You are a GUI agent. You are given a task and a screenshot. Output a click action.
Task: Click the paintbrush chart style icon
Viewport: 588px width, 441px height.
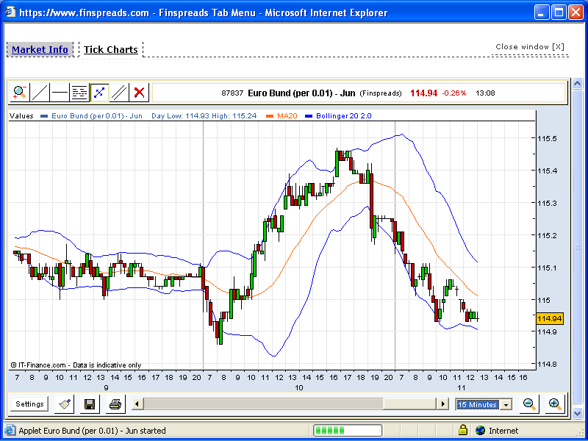point(65,404)
